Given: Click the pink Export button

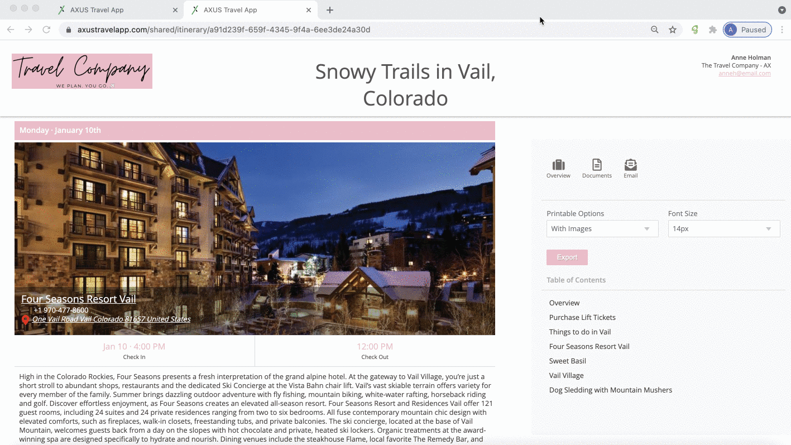Looking at the screenshot, I should click(567, 257).
